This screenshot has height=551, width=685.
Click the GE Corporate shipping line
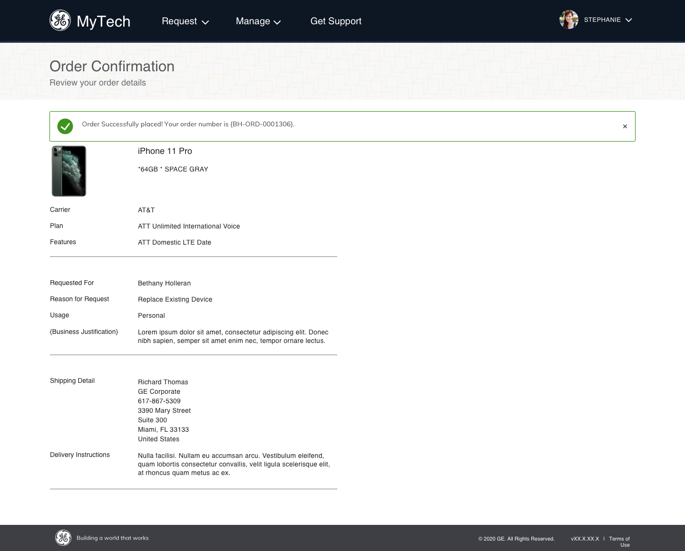pos(159,391)
